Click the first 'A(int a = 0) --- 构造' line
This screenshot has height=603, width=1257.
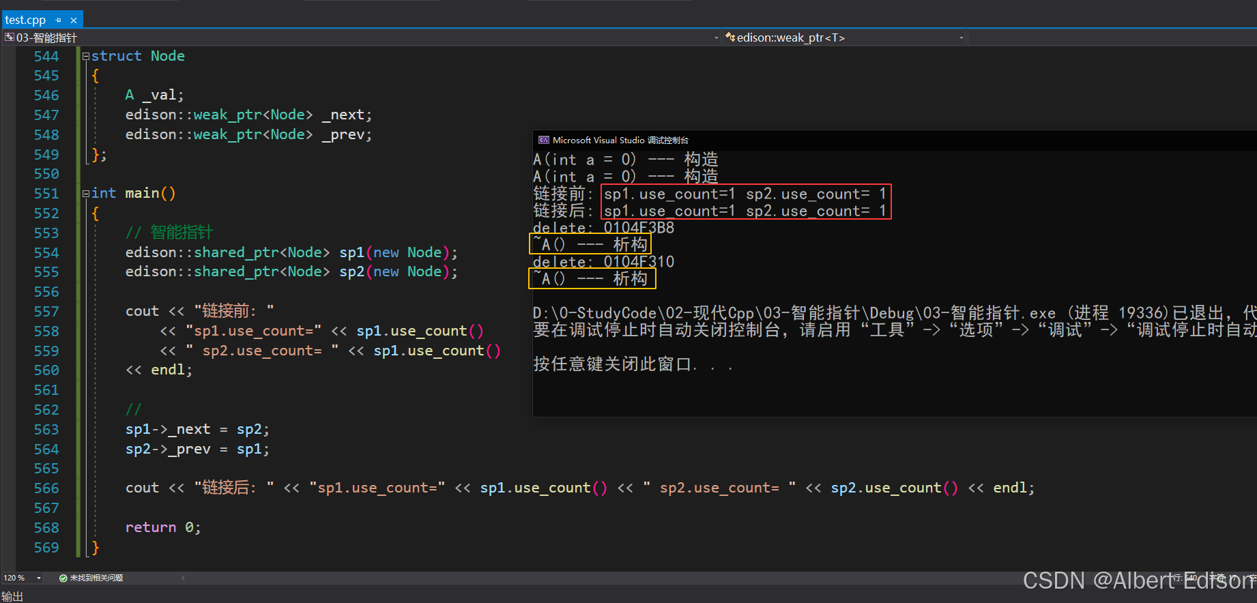[626, 160]
